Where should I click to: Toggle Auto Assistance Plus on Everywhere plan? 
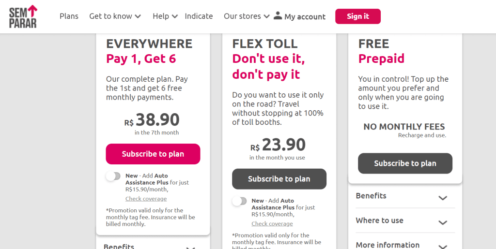[x=113, y=176]
